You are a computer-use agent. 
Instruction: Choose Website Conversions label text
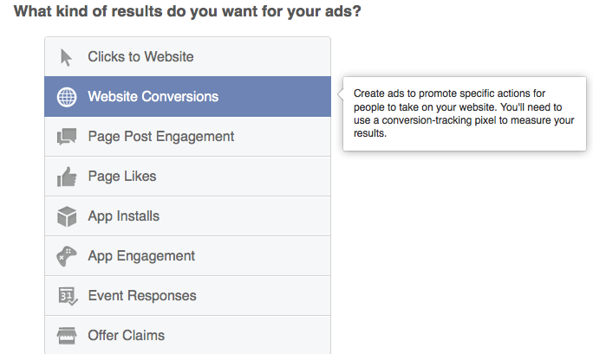point(153,97)
